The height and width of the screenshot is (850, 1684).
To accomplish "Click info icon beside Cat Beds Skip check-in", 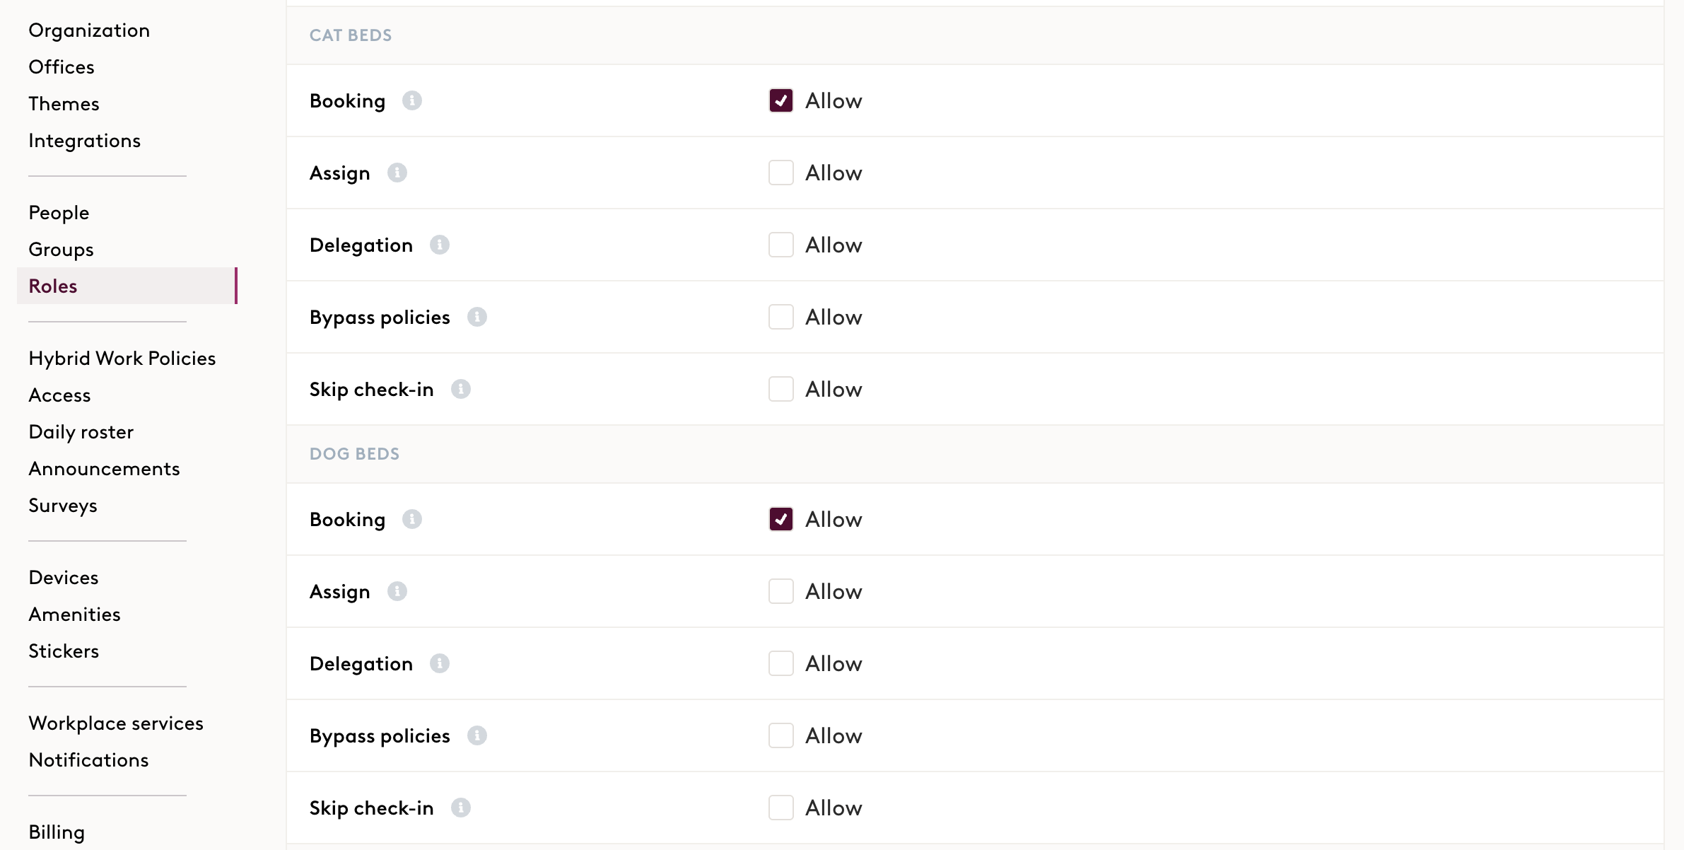I will (x=461, y=390).
